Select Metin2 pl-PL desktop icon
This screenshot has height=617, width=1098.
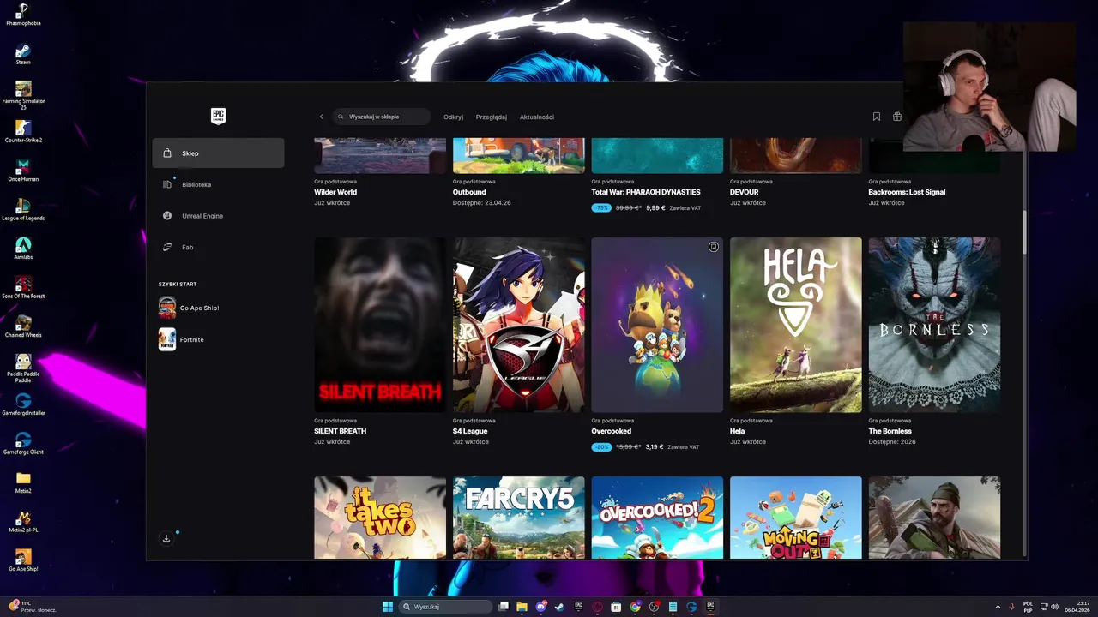pos(23,521)
